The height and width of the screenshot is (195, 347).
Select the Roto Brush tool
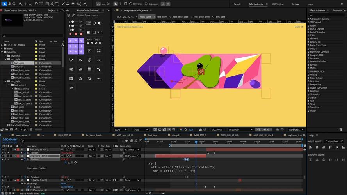[79, 4]
